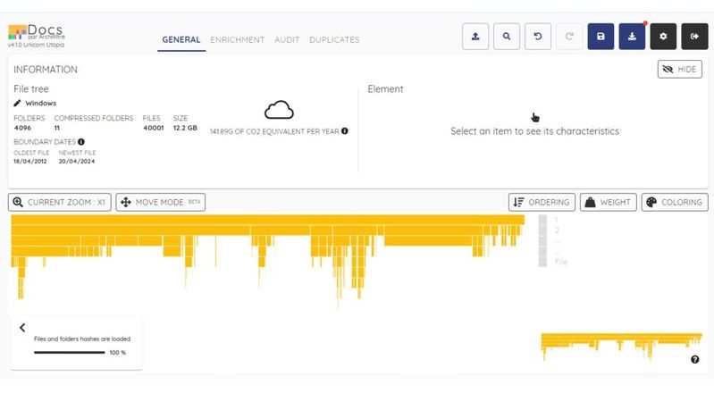Viewport: 714px width, 402px height.
Task: Click the Boundary Dates info icon
Action: pos(81,142)
